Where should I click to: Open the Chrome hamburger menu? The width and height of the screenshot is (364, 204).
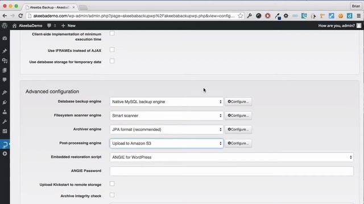pyautogui.click(x=359, y=16)
